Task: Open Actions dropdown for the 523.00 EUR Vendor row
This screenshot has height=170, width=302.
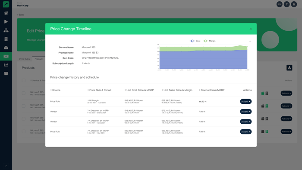Action: [x=246, y=122]
